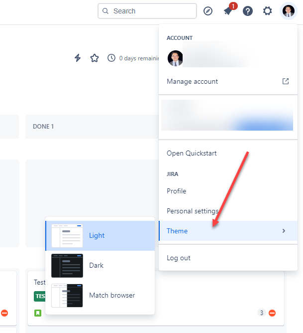
Task: Click the external link icon by Manage account
Action: (x=286, y=81)
